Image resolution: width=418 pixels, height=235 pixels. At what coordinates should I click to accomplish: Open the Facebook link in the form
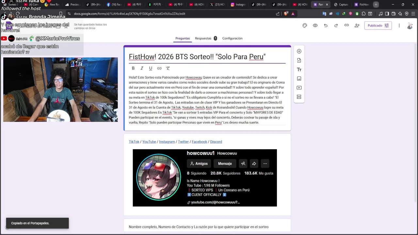(x=199, y=142)
